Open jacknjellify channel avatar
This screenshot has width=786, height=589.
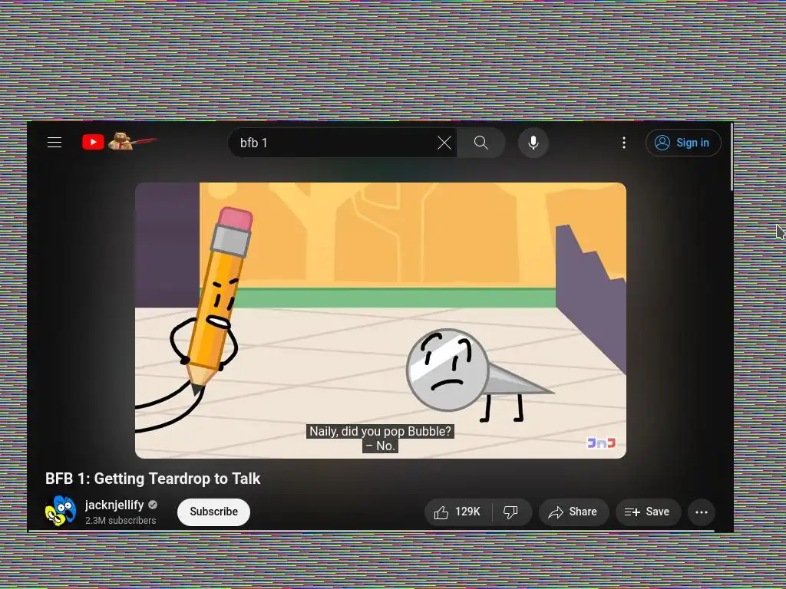pyautogui.click(x=61, y=511)
